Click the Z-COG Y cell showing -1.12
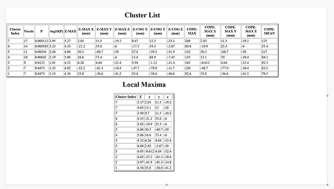The width and height of the screenshot is (334, 189). tap(158, 63)
